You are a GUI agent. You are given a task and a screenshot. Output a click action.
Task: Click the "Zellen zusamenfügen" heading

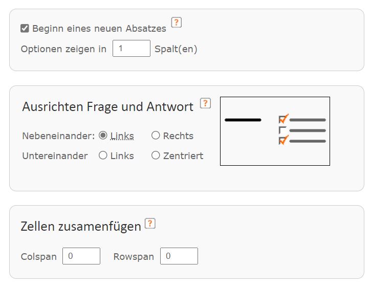pos(81,227)
